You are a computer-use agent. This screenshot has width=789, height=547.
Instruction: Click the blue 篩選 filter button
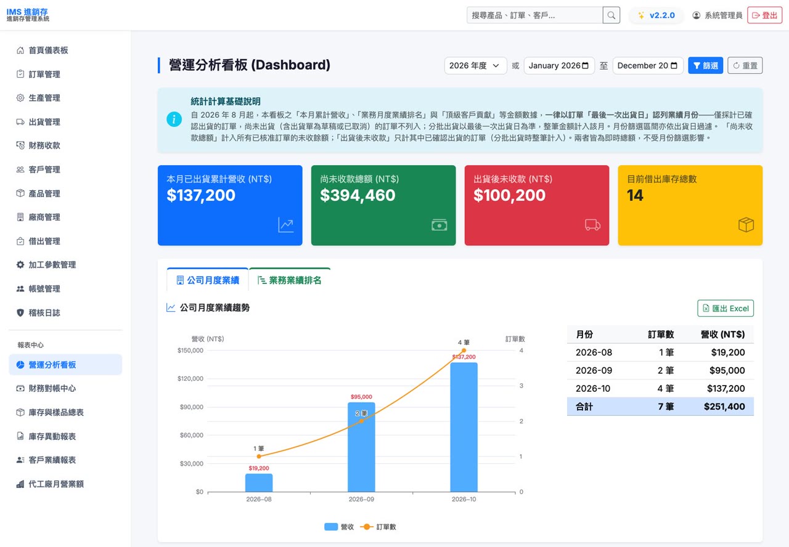705,65
